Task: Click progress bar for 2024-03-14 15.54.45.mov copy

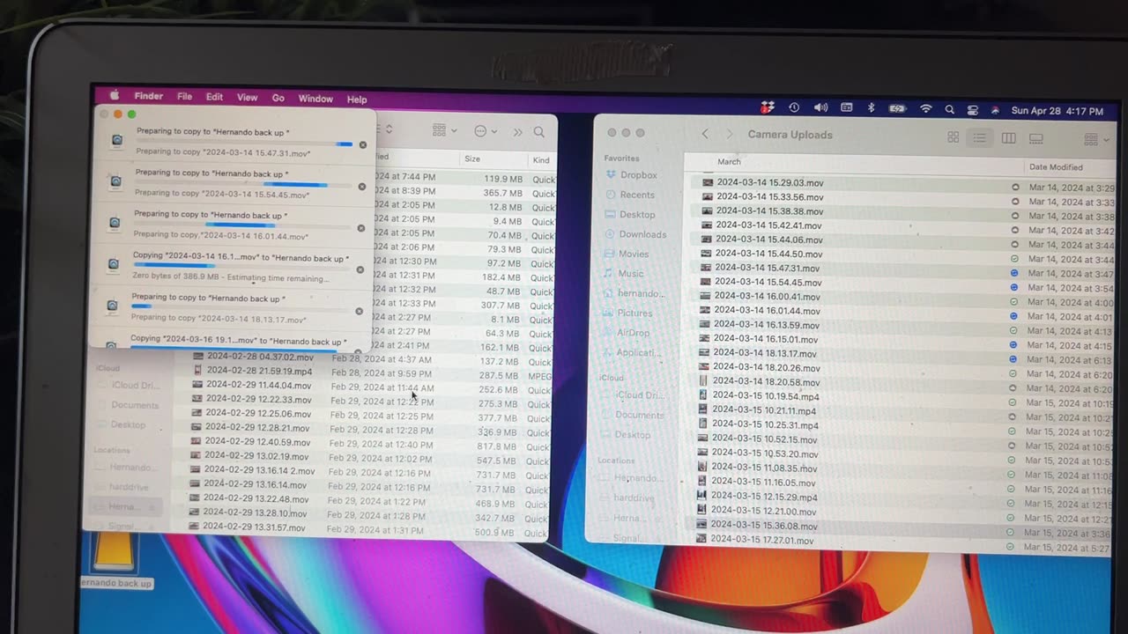Action: pyautogui.click(x=243, y=185)
